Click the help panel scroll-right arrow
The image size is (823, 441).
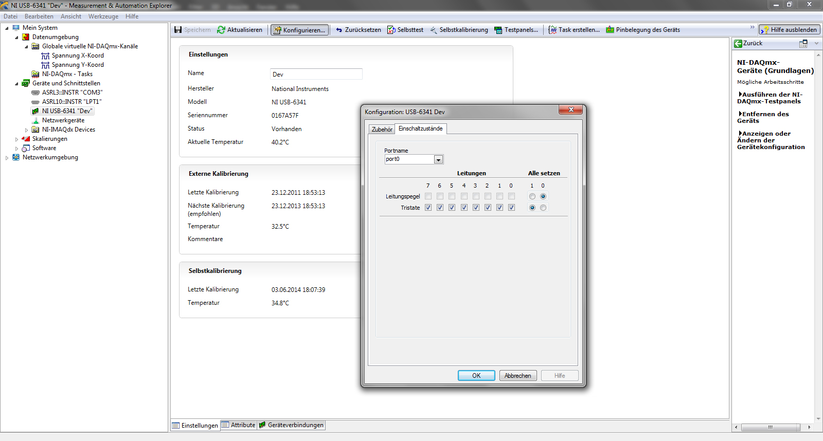tap(809, 427)
